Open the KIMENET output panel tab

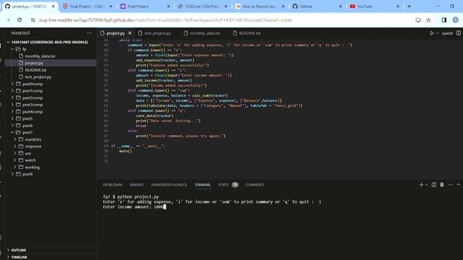[137, 185]
